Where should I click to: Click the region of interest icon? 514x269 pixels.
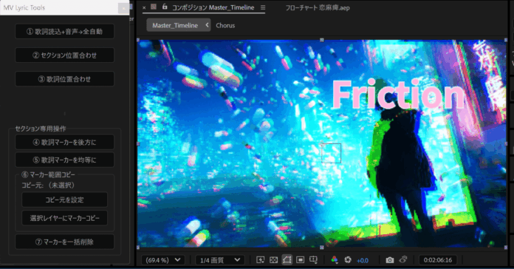coord(301,260)
